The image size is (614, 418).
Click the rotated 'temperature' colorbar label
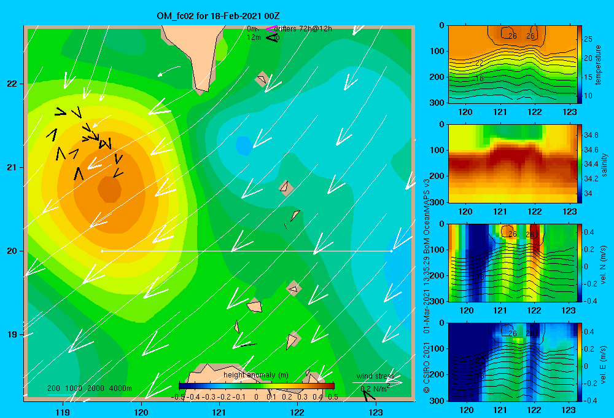pyautogui.click(x=598, y=65)
